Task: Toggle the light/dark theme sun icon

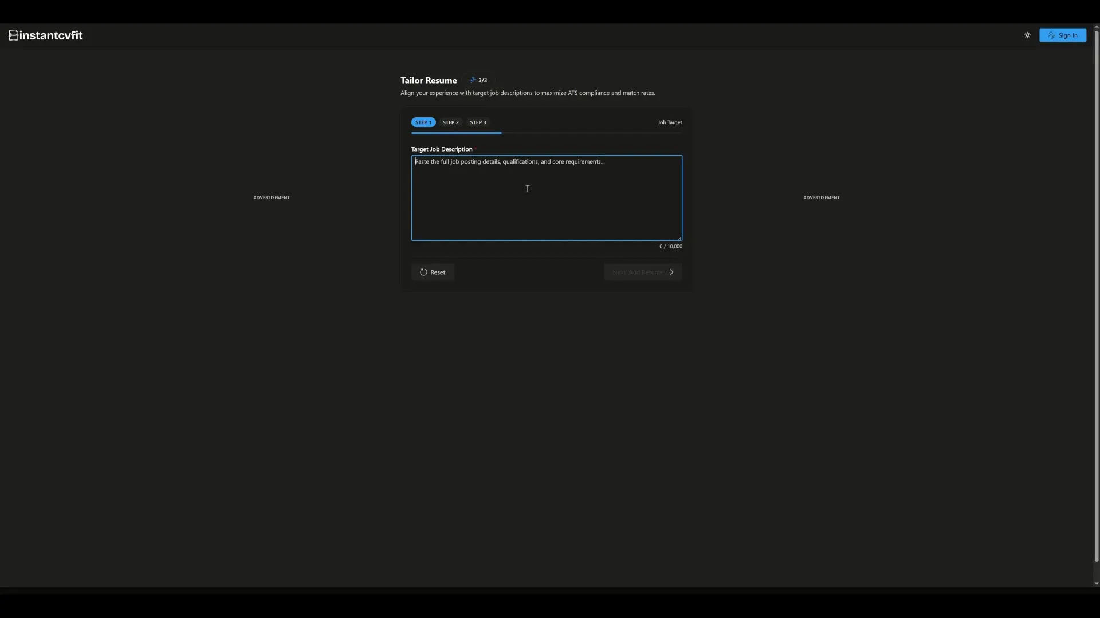Action: 1027,35
